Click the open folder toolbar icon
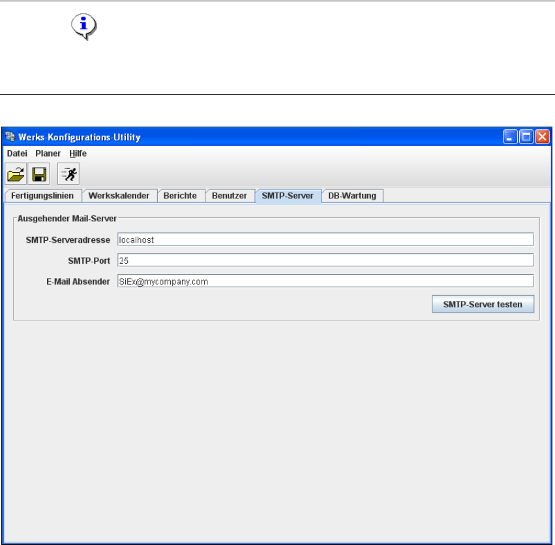This screenshot has width=555, height=545. (x=16, y=174)
